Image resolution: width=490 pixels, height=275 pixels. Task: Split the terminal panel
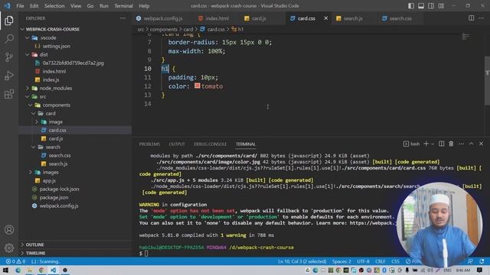[441, 144]
